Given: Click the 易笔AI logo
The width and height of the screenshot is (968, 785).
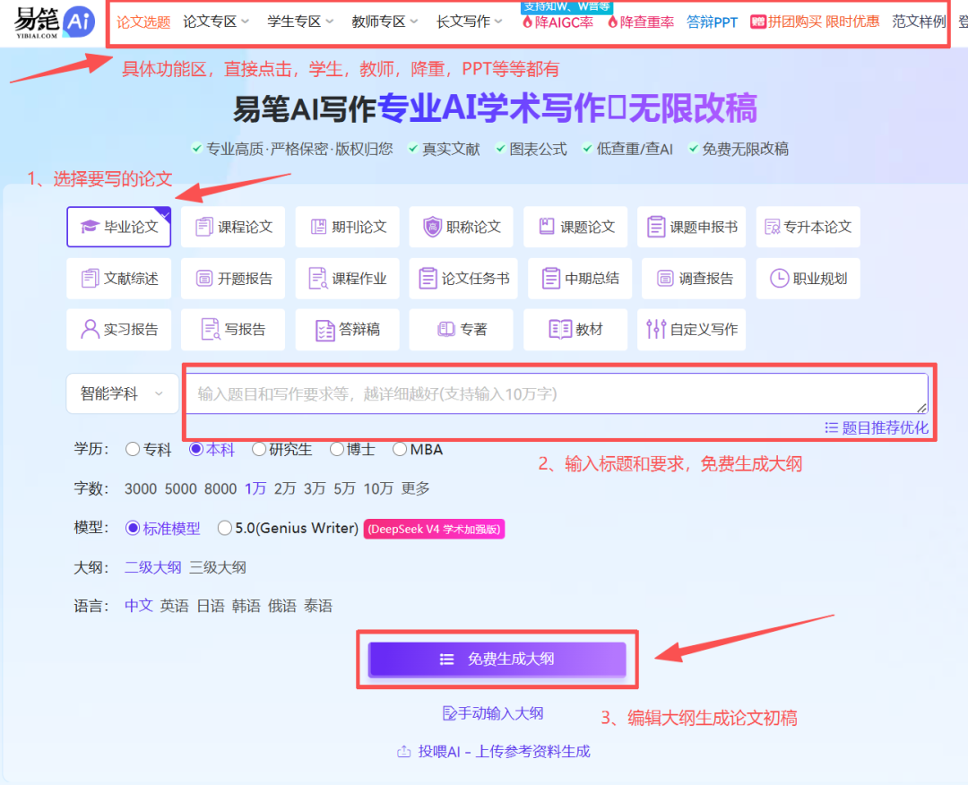Looking at the screenshot, I should click(x=55, y=22).
